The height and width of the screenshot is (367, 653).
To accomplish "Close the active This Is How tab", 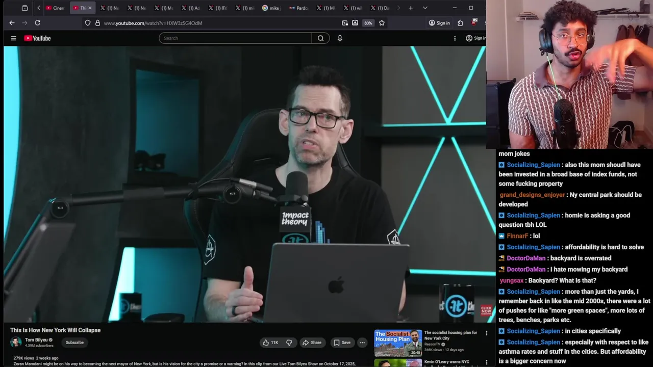I will tap(90, 8).
